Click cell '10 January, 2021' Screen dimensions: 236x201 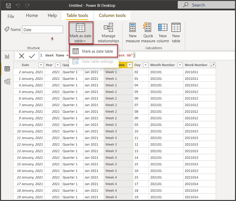tap(29, 131)
